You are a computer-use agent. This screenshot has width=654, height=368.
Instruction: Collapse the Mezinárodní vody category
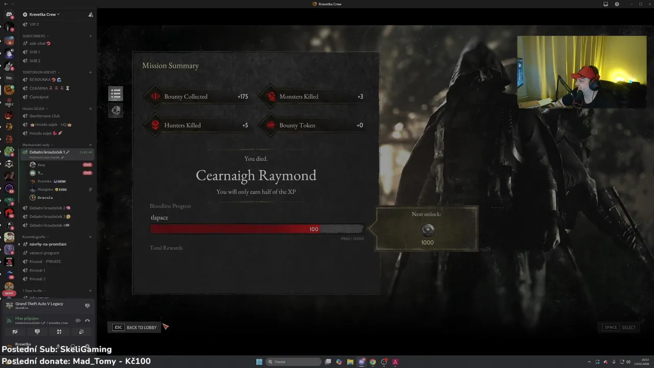pos(37,145)
